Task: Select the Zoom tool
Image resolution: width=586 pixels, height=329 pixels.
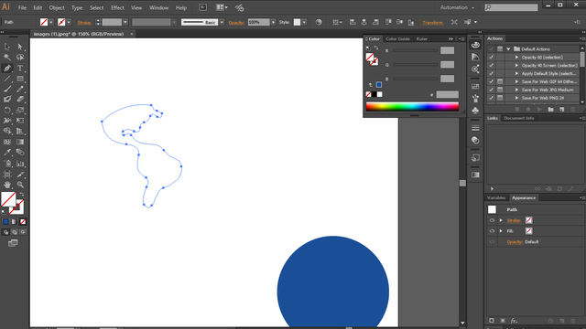Action: pyautogui.click(x=20, y=185)
